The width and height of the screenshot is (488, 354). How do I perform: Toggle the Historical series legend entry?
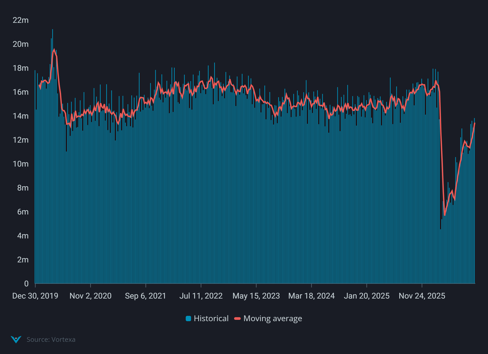click(207, 319)
